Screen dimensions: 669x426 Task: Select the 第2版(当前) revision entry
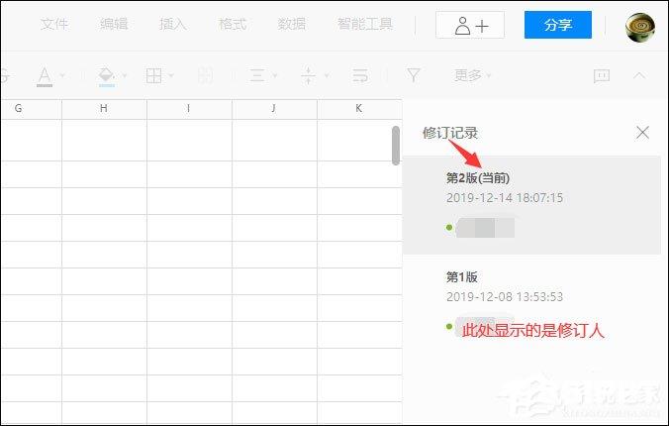click(x=531, y=205)
